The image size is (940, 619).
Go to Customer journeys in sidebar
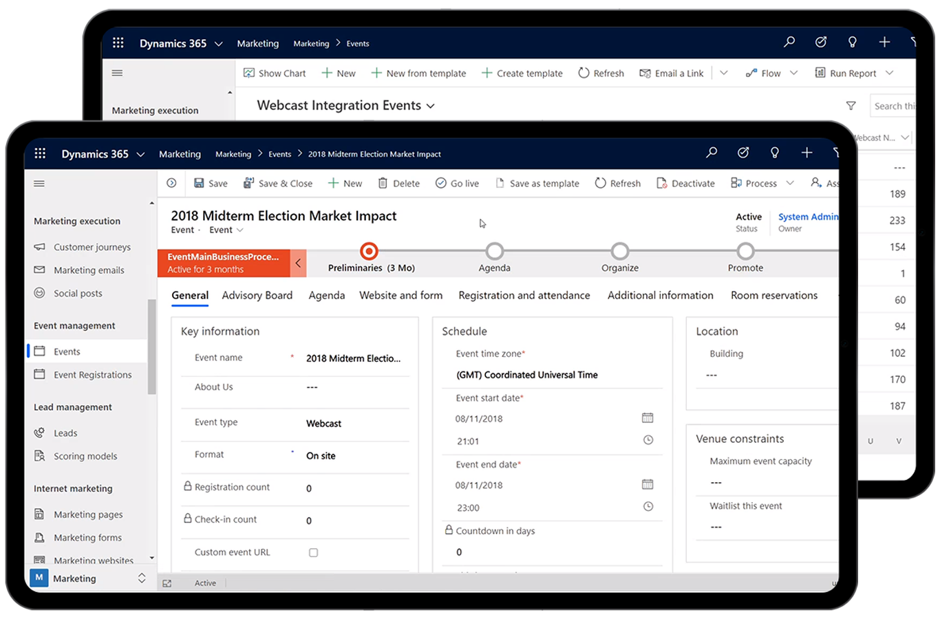[92, 247]
